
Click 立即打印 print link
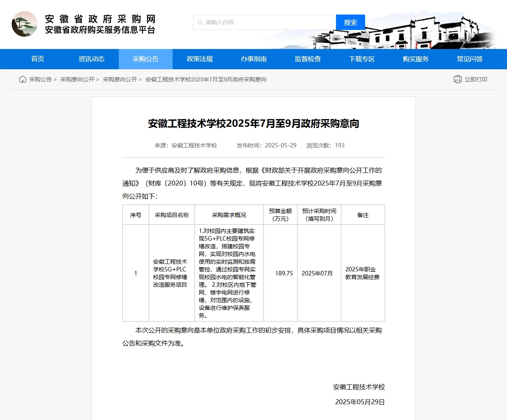click(476, 79)
